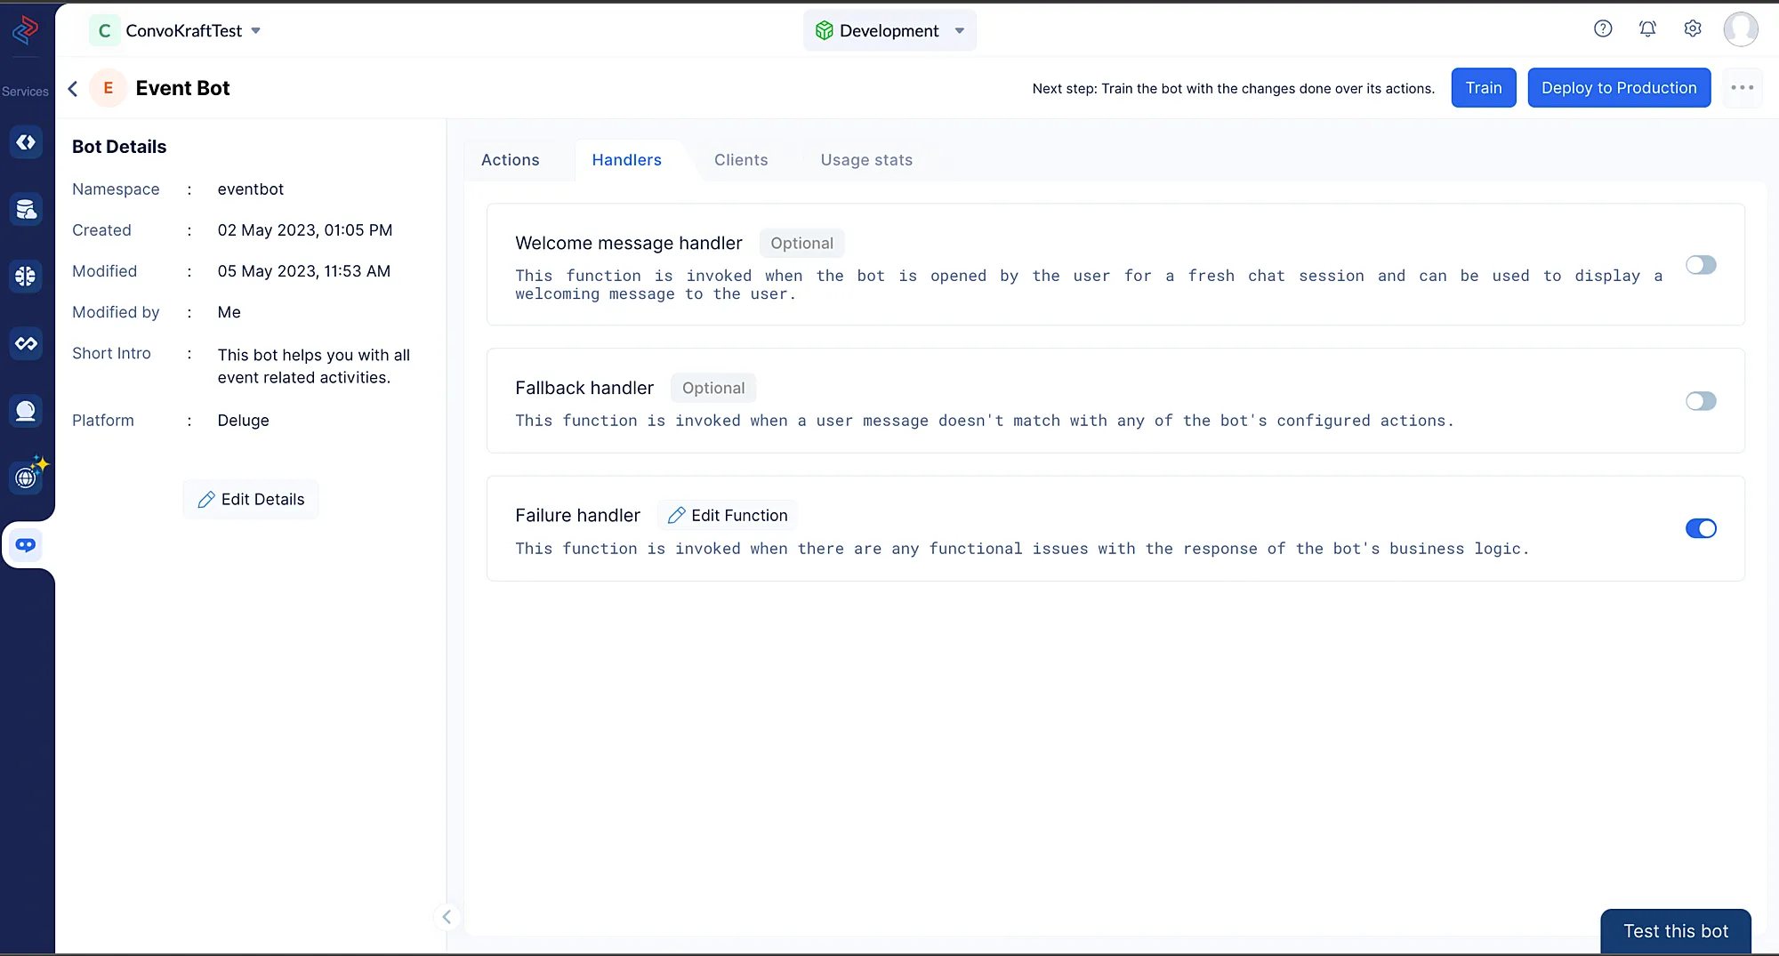Viewport: 1779px width, 956px height.
Task: Go back using the arrow beside Event Bot
Action: 73,88
